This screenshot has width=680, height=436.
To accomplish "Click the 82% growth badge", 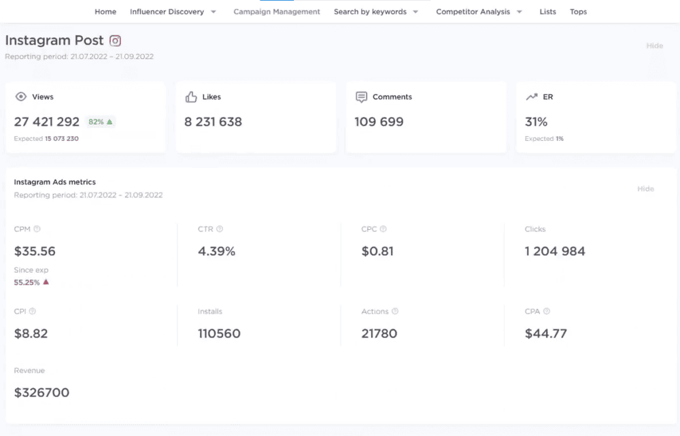I will click(x=100, y=122).
